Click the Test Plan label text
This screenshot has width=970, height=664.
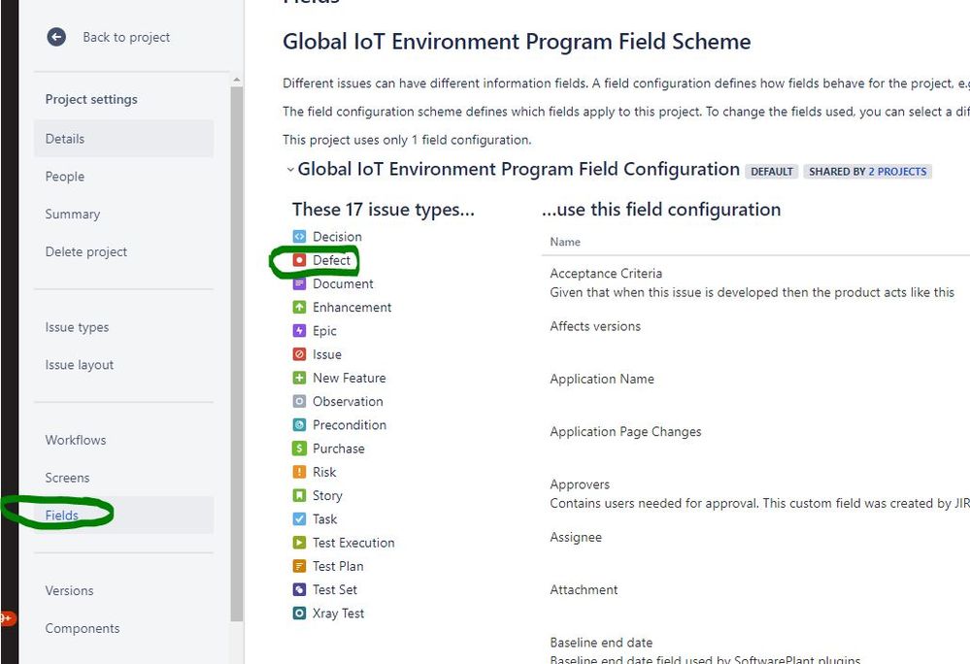[x=338, y=566]
